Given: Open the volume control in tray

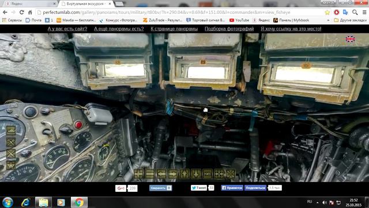Looking at the screenshot, I should pyautogui.click(x=325, y=203).
